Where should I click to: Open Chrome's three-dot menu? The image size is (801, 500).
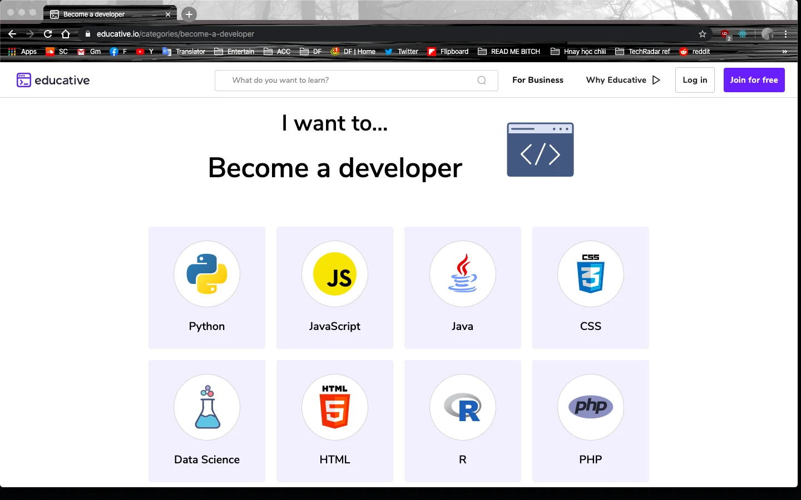click(x=785, y=34)
